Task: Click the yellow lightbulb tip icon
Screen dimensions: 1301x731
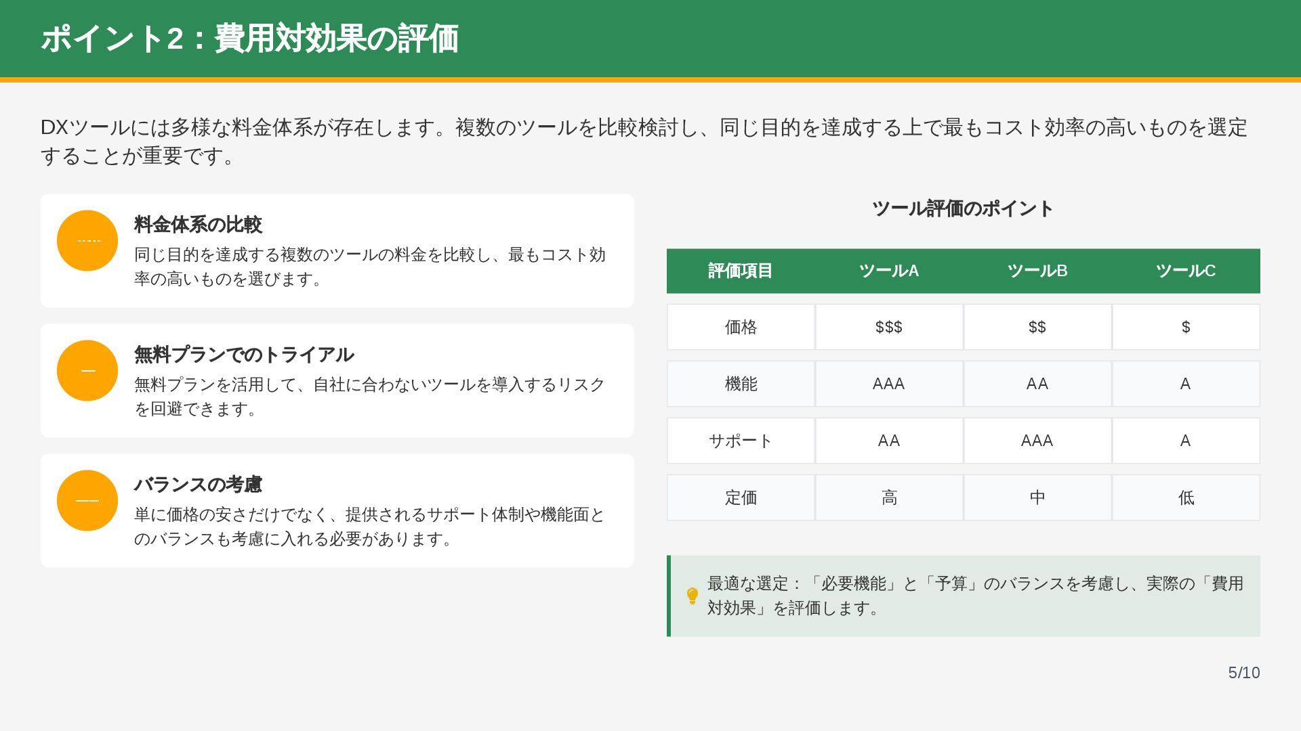Action: click(692, 596)
